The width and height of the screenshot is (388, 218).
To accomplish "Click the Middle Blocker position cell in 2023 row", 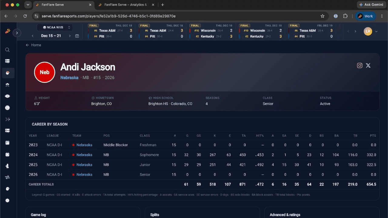I will pyautogui.click(x=115, y=145).
